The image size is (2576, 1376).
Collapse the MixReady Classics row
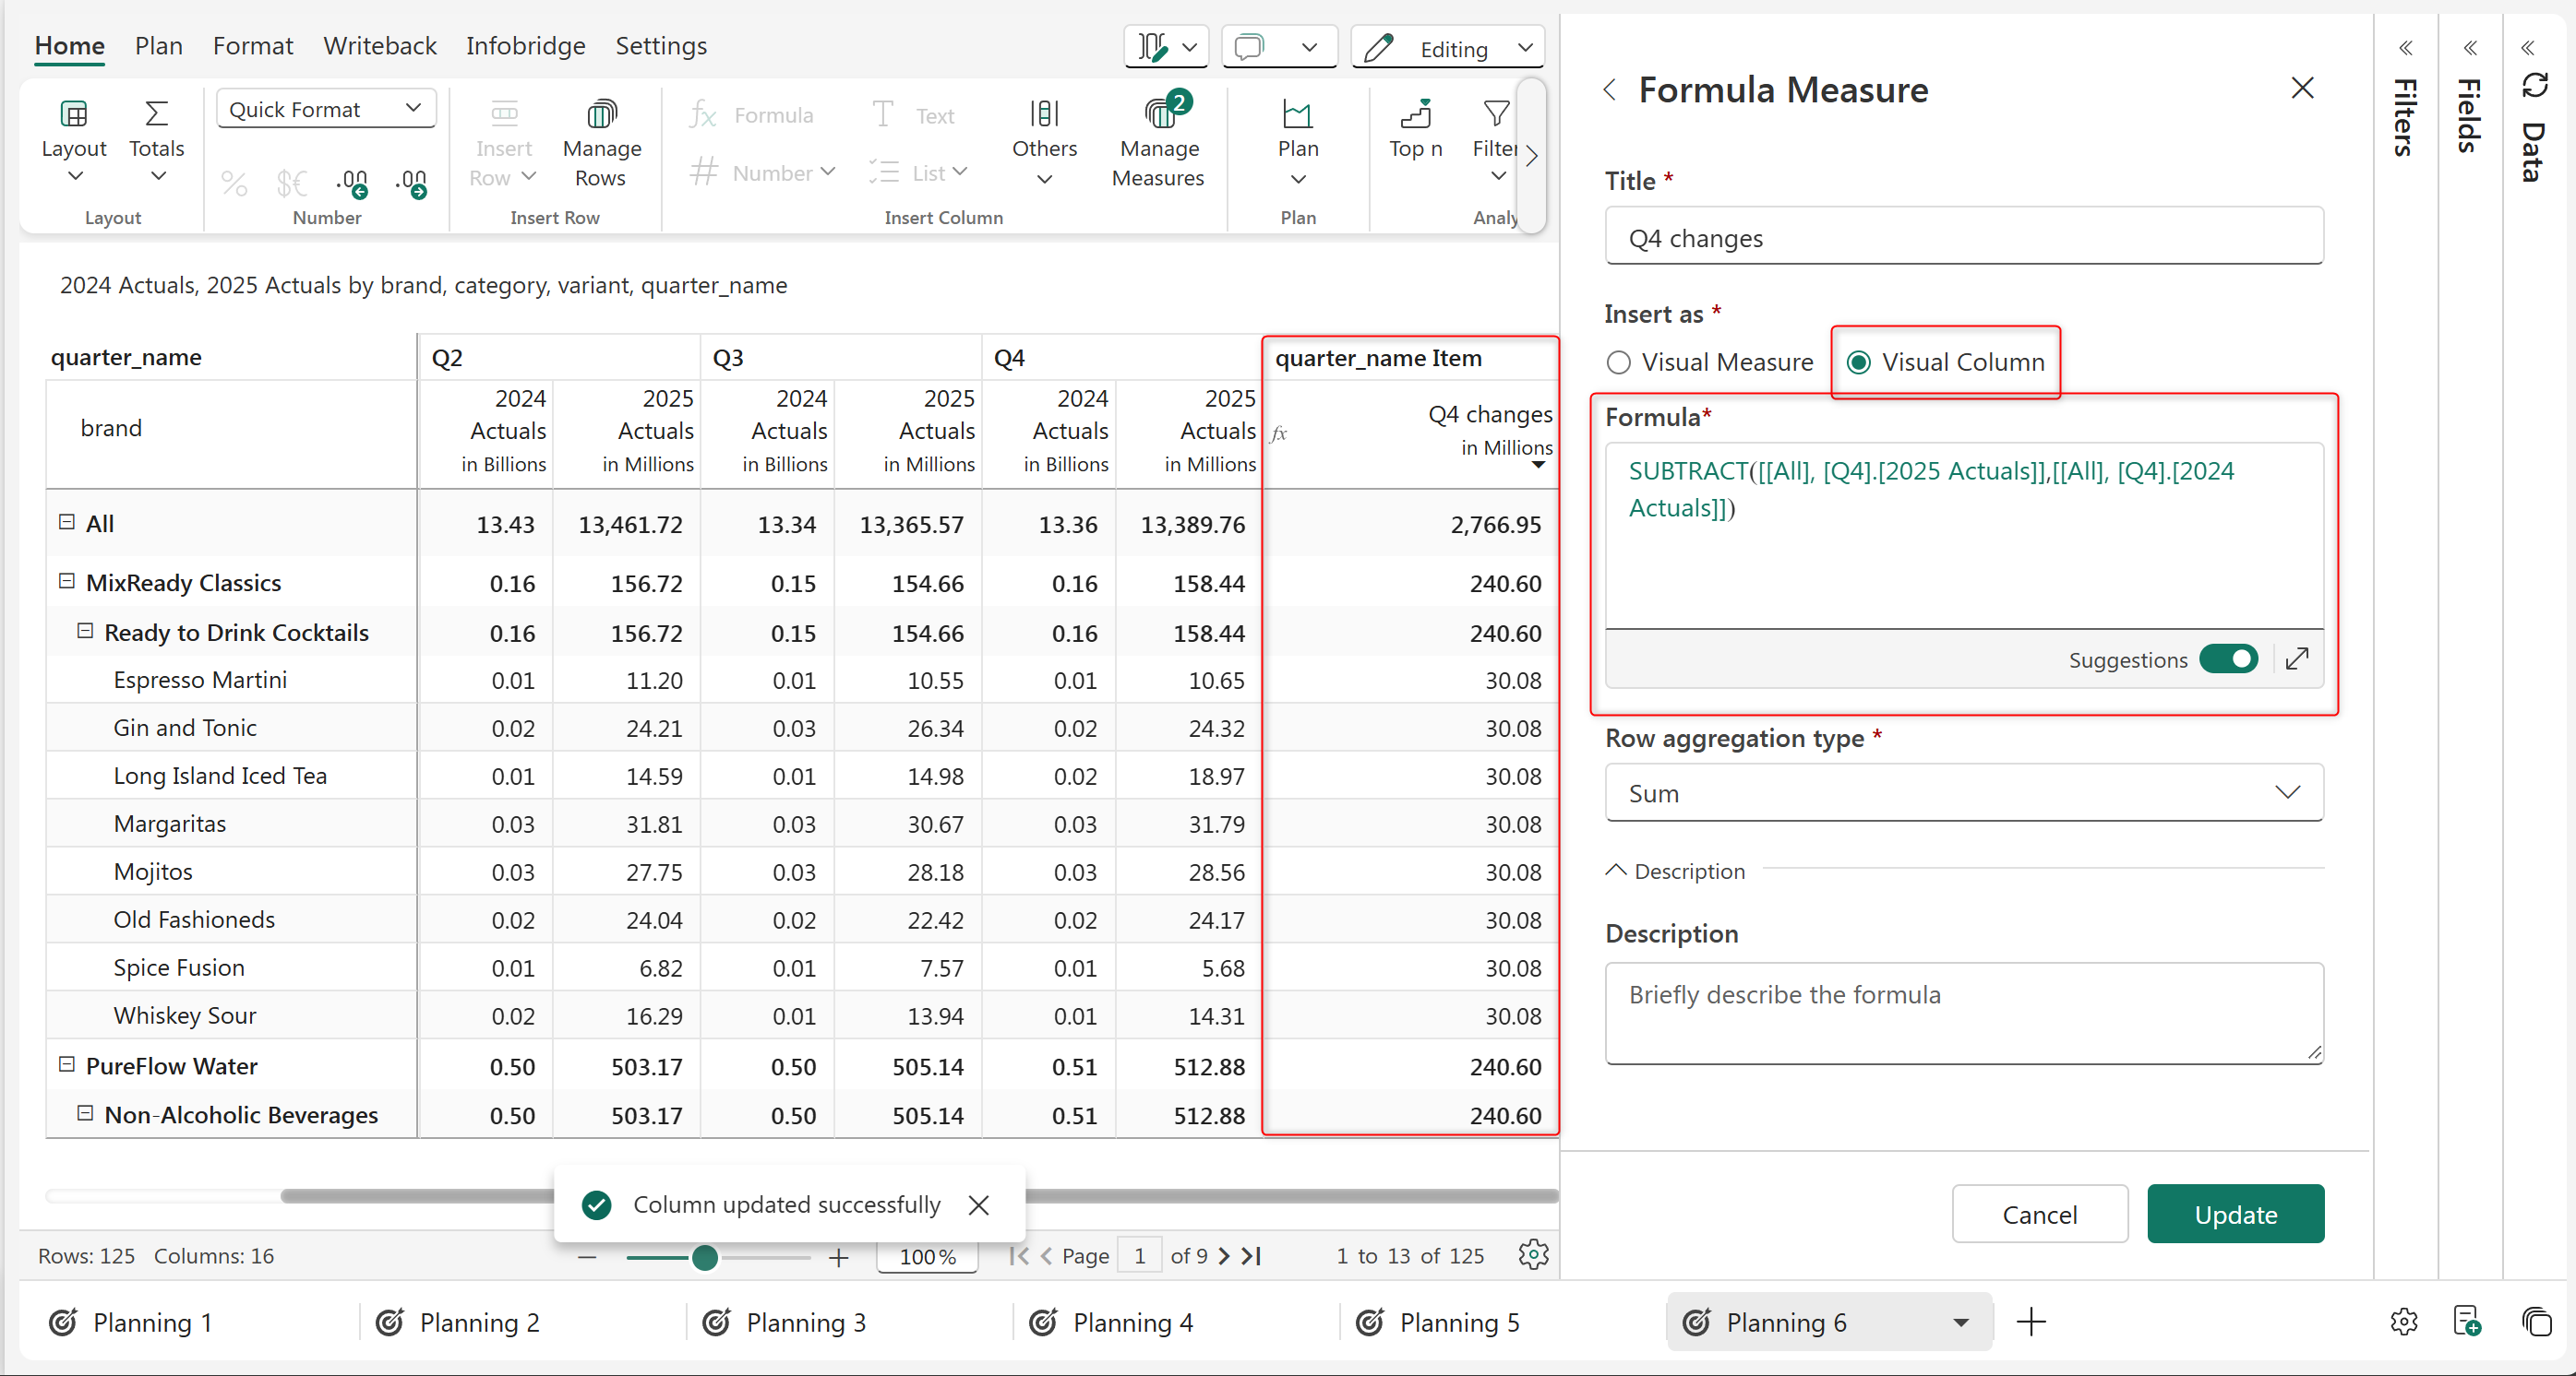tap(67, 582)
